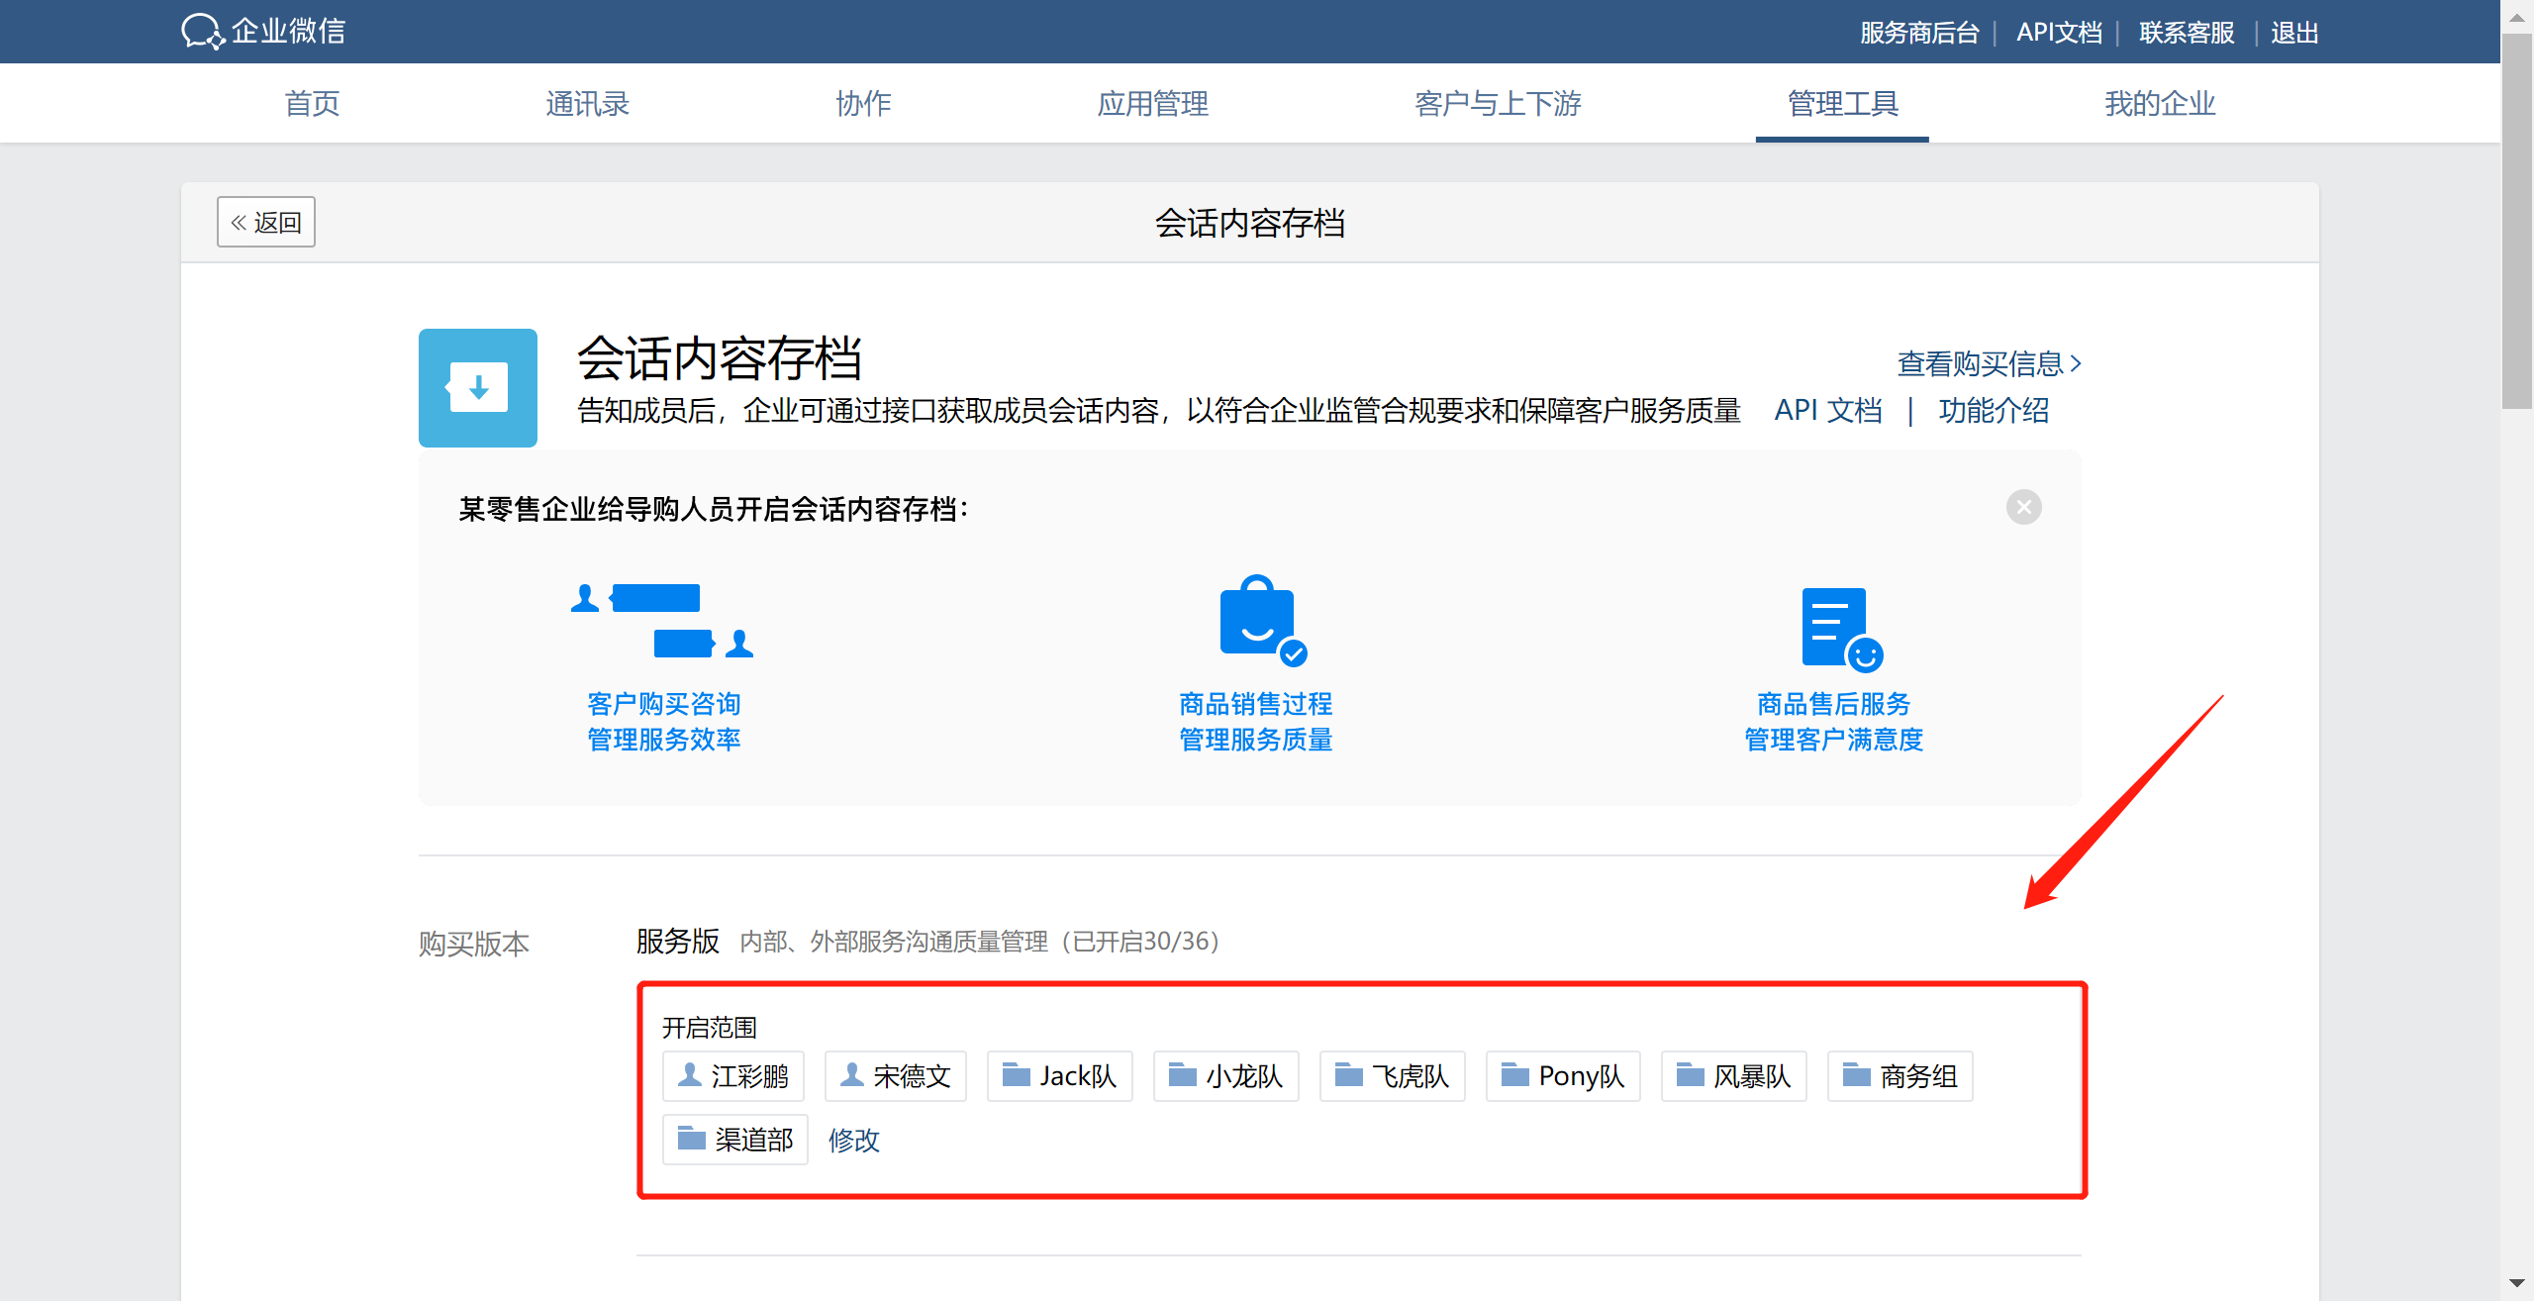
Task: Open the 通讯录 tab
Action: click(x=587, y=103)
